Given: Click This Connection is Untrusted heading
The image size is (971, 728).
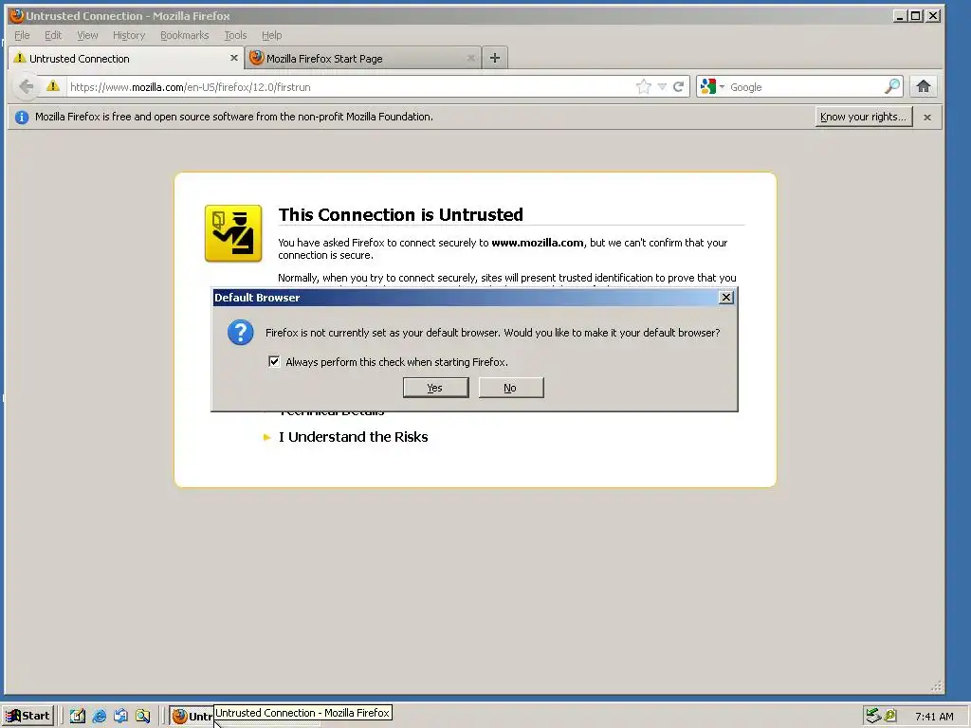Looking at the screenshot, I should (401, 215).
